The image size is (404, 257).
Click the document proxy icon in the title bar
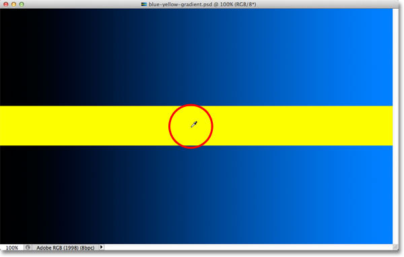(144, 4)
